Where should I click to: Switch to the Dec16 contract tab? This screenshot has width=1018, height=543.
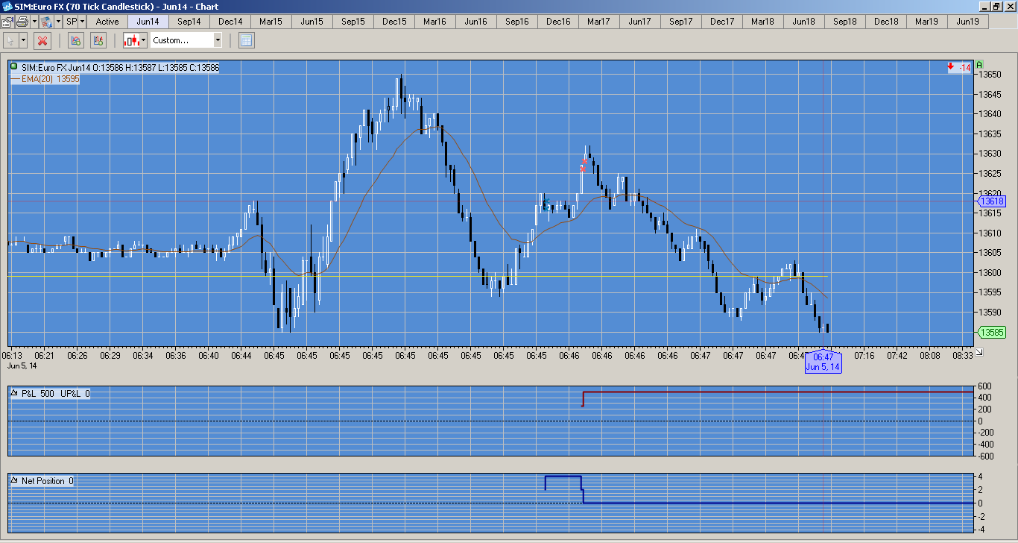click(x=558, y=22)
